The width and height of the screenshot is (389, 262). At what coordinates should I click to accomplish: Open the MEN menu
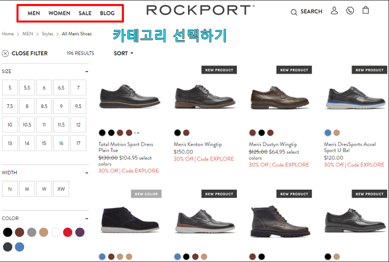(x=34, y=13)
